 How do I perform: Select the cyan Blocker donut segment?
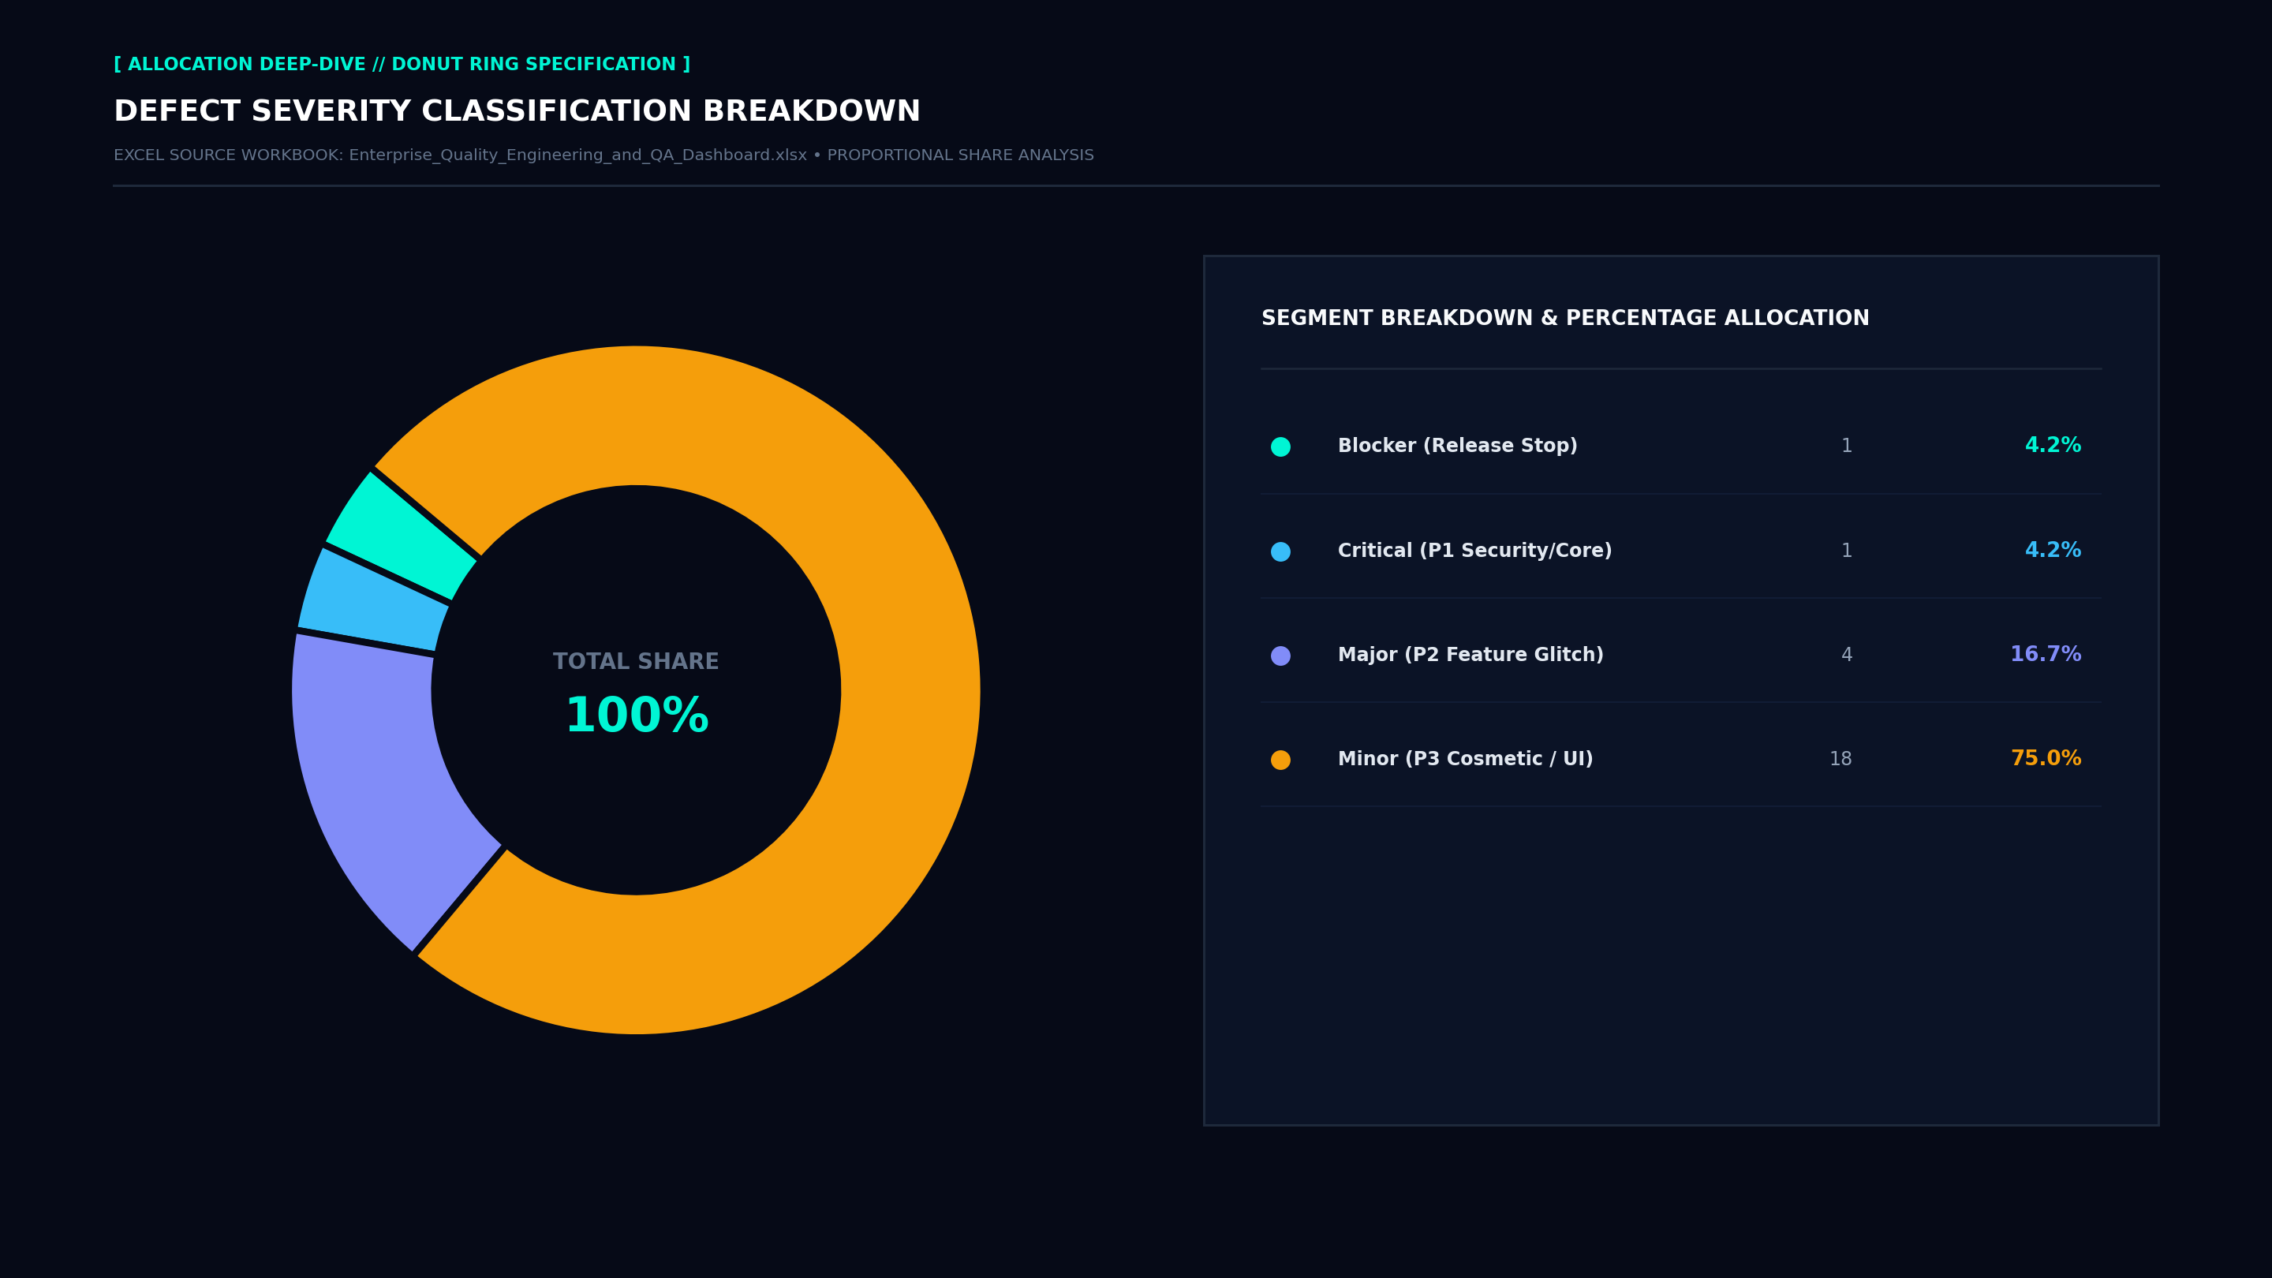pos(402,538)
